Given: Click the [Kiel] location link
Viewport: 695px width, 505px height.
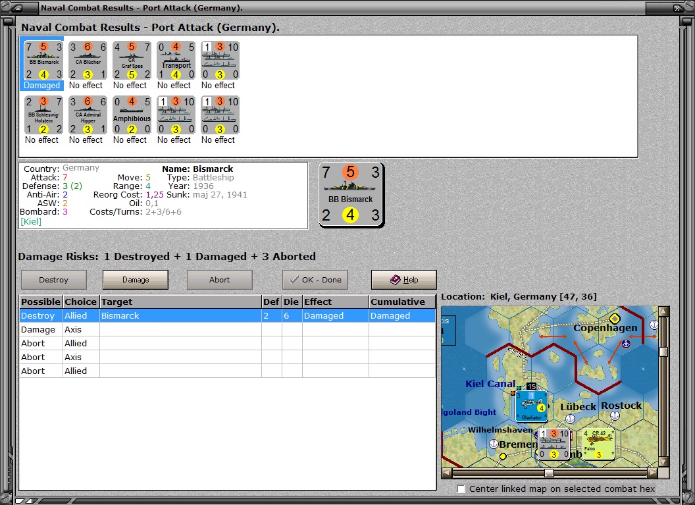Looking at the screenshot, I should pos(31,221).
